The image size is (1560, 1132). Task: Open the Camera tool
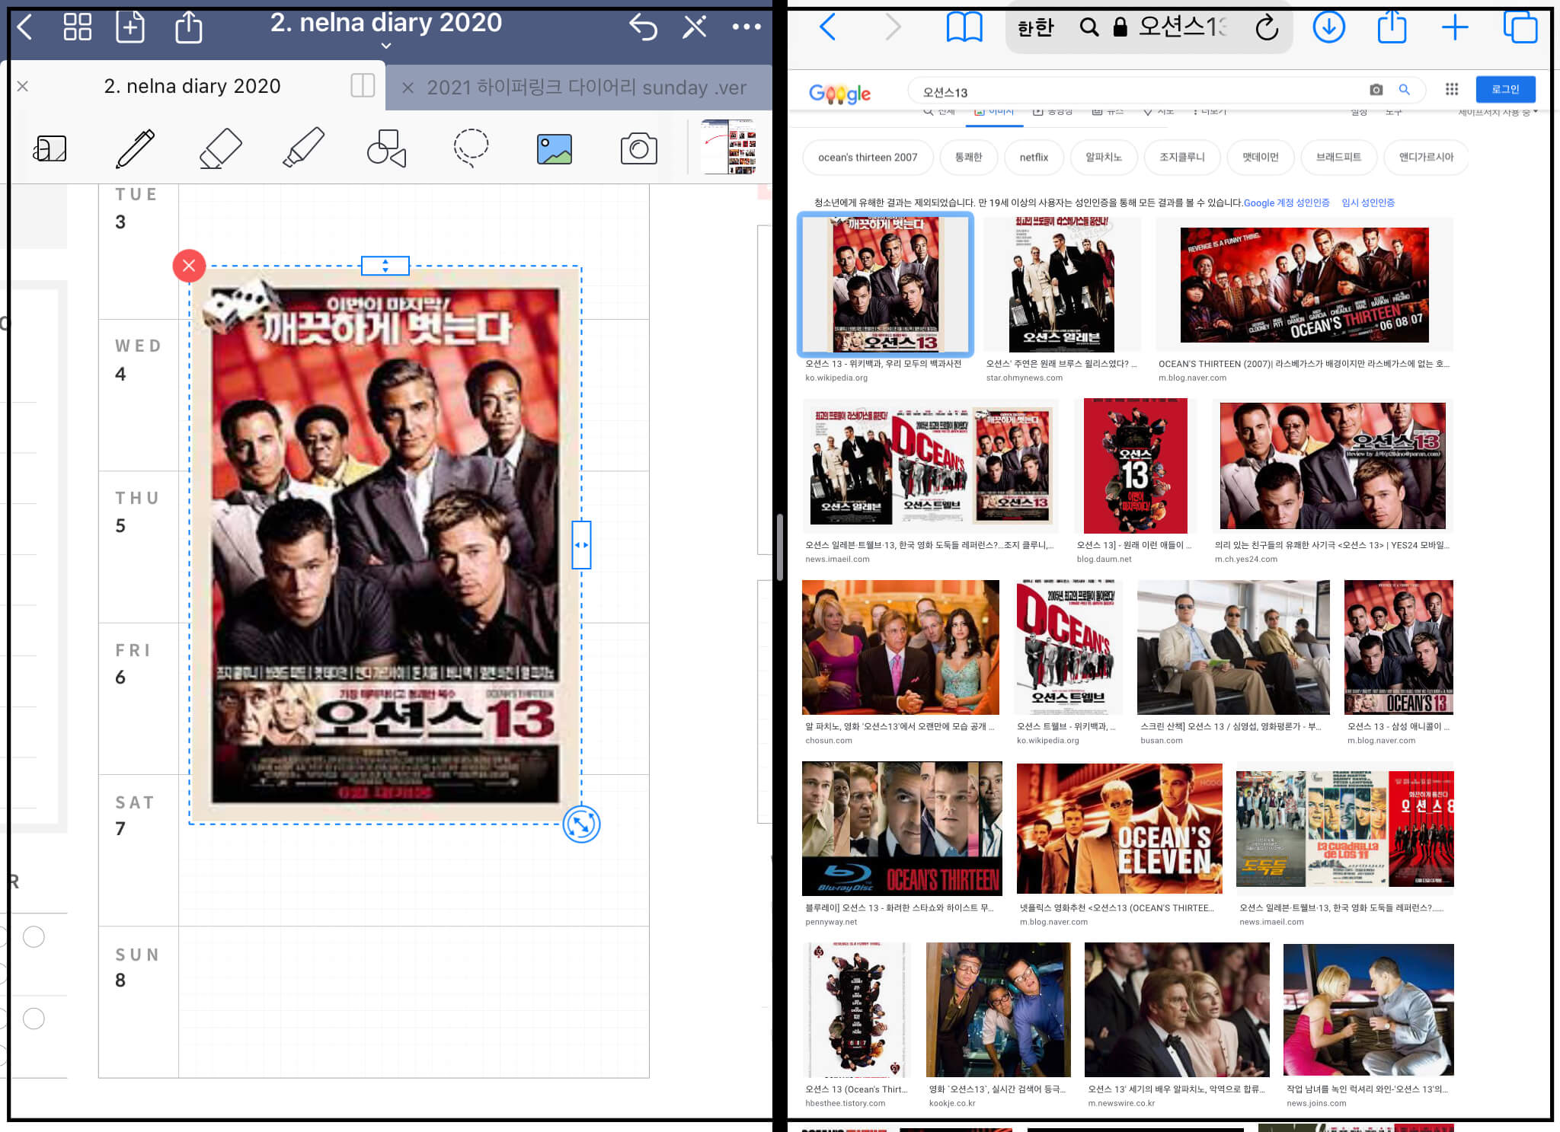click(x=638, y=148)
